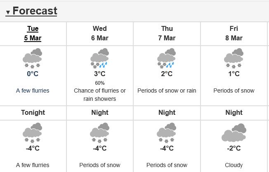
Task: Click the 'A few flurries' Tuesday description
Action: click(x=33, y=91)
